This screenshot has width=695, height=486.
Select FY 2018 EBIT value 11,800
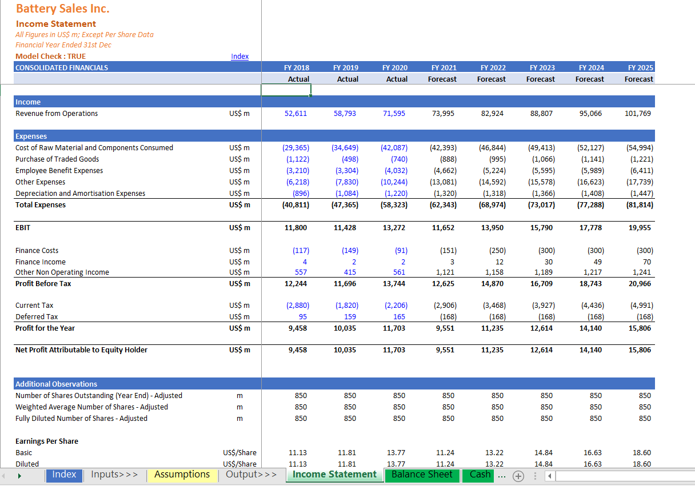(x=295, y=228)
